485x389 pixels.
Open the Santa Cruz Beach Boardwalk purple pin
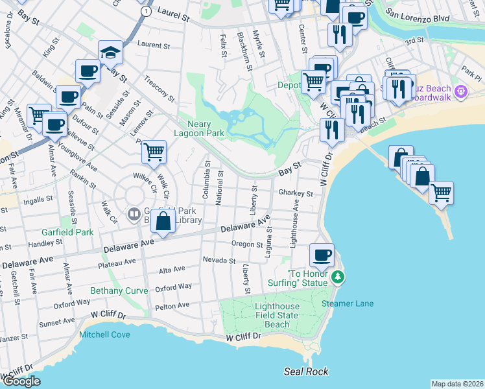pyautogui.click(x=461, y=91)
